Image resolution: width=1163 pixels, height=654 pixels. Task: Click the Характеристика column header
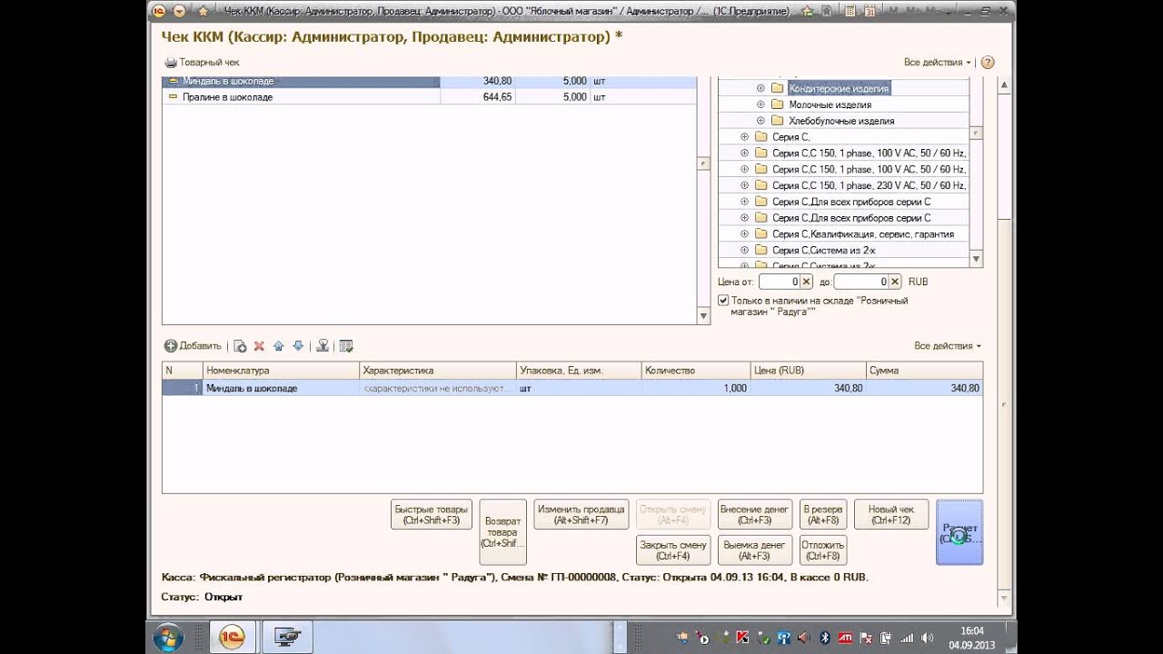[x=437, y=371]
